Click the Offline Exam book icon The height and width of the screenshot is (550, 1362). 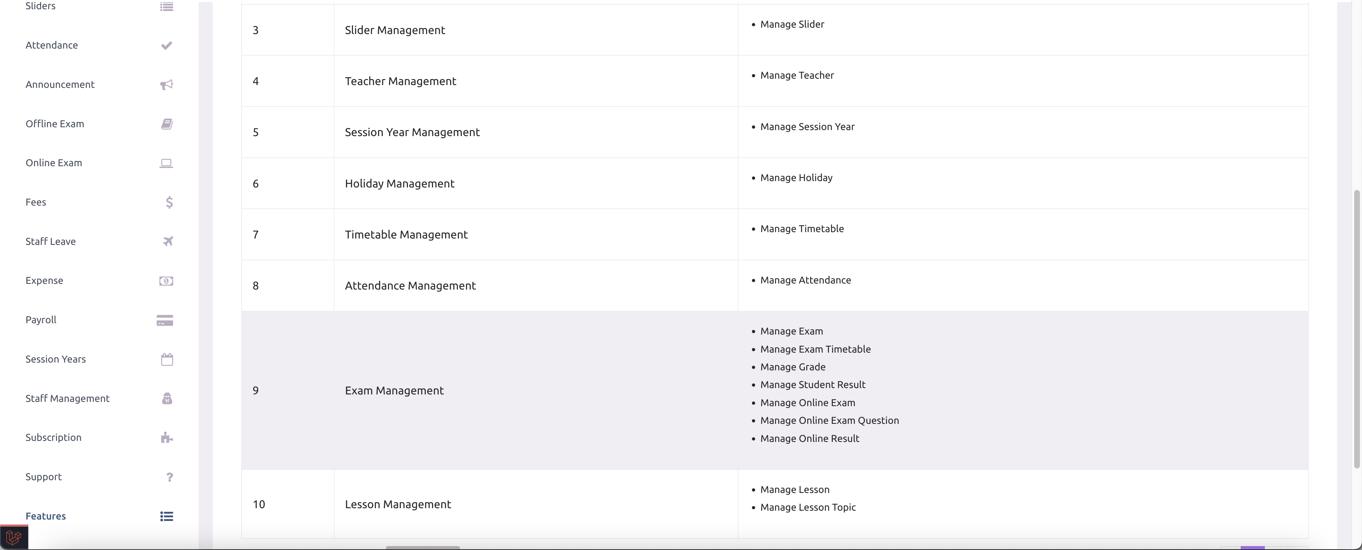point(167,124)
